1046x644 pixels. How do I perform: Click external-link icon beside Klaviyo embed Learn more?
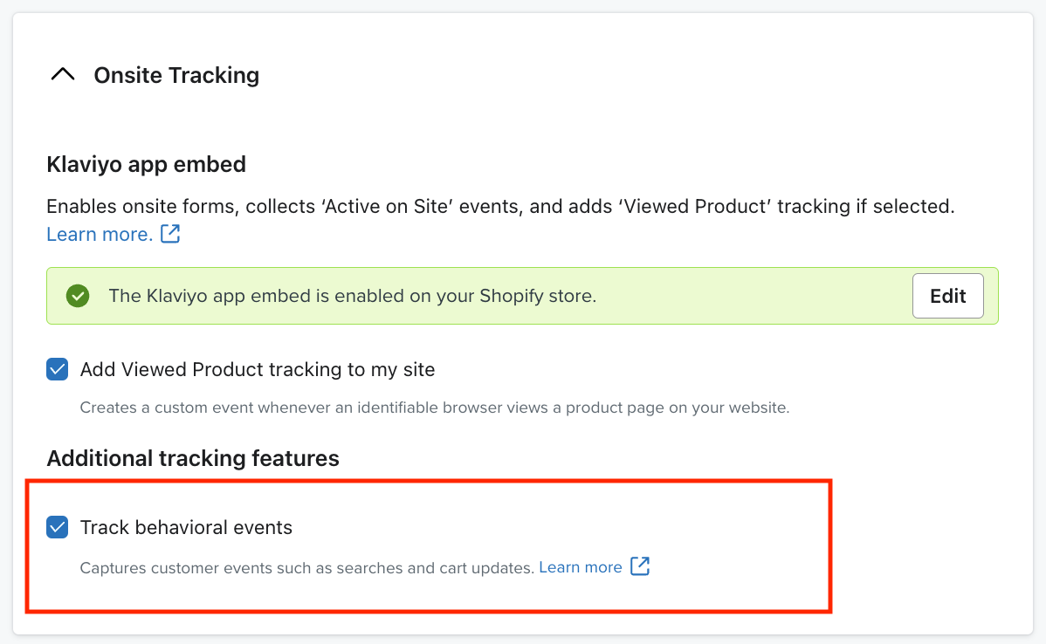coord(170,233)
